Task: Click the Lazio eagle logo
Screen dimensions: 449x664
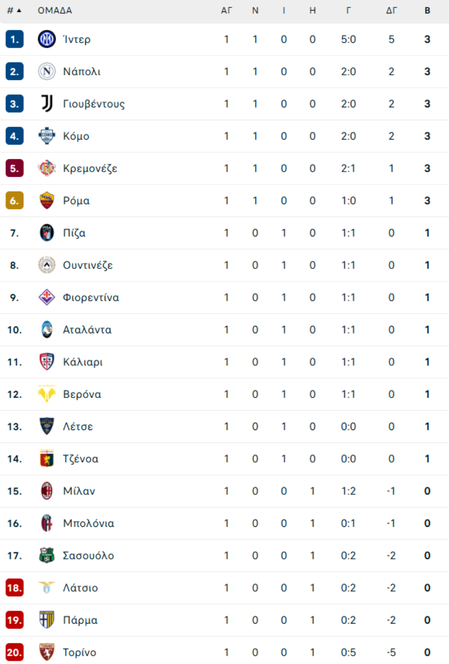Action: click(47, 588)
